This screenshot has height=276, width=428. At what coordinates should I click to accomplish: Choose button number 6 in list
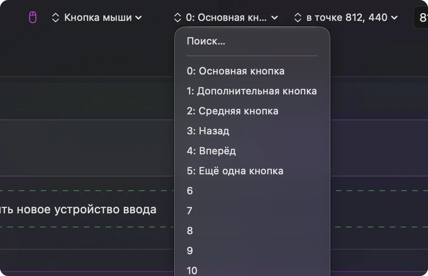coord(252,191)
